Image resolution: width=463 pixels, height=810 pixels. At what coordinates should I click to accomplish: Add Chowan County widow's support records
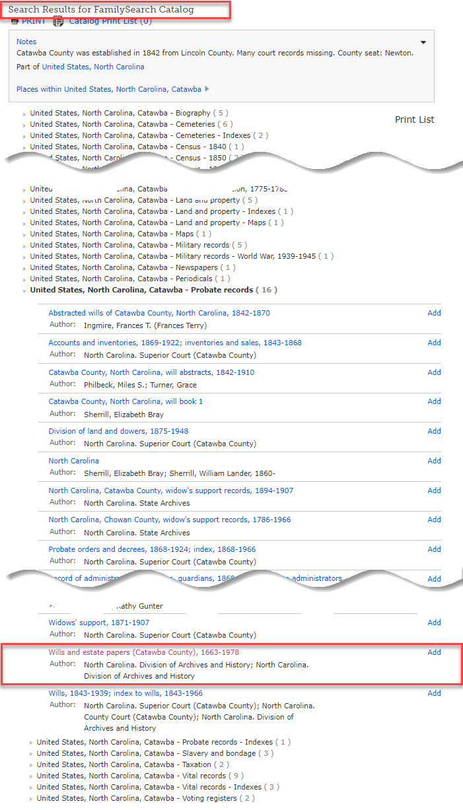pyautogui.click(x=434, y=520)
